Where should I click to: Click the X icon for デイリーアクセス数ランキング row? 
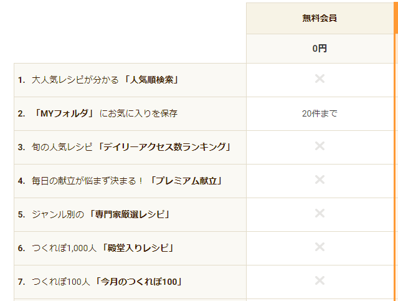(320, 146)
